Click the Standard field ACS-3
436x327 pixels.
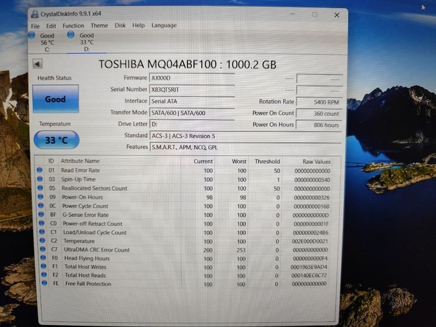tap(245, 136)
